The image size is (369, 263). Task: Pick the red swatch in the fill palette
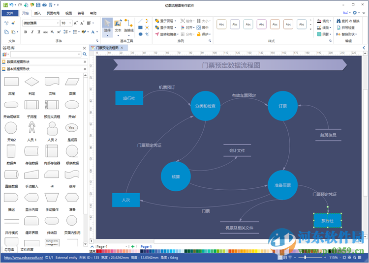(100, 251)
